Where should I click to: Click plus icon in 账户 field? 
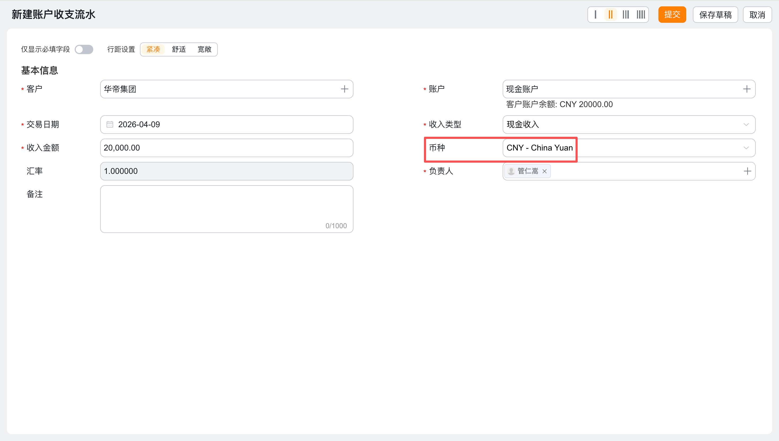click(747, 89)
